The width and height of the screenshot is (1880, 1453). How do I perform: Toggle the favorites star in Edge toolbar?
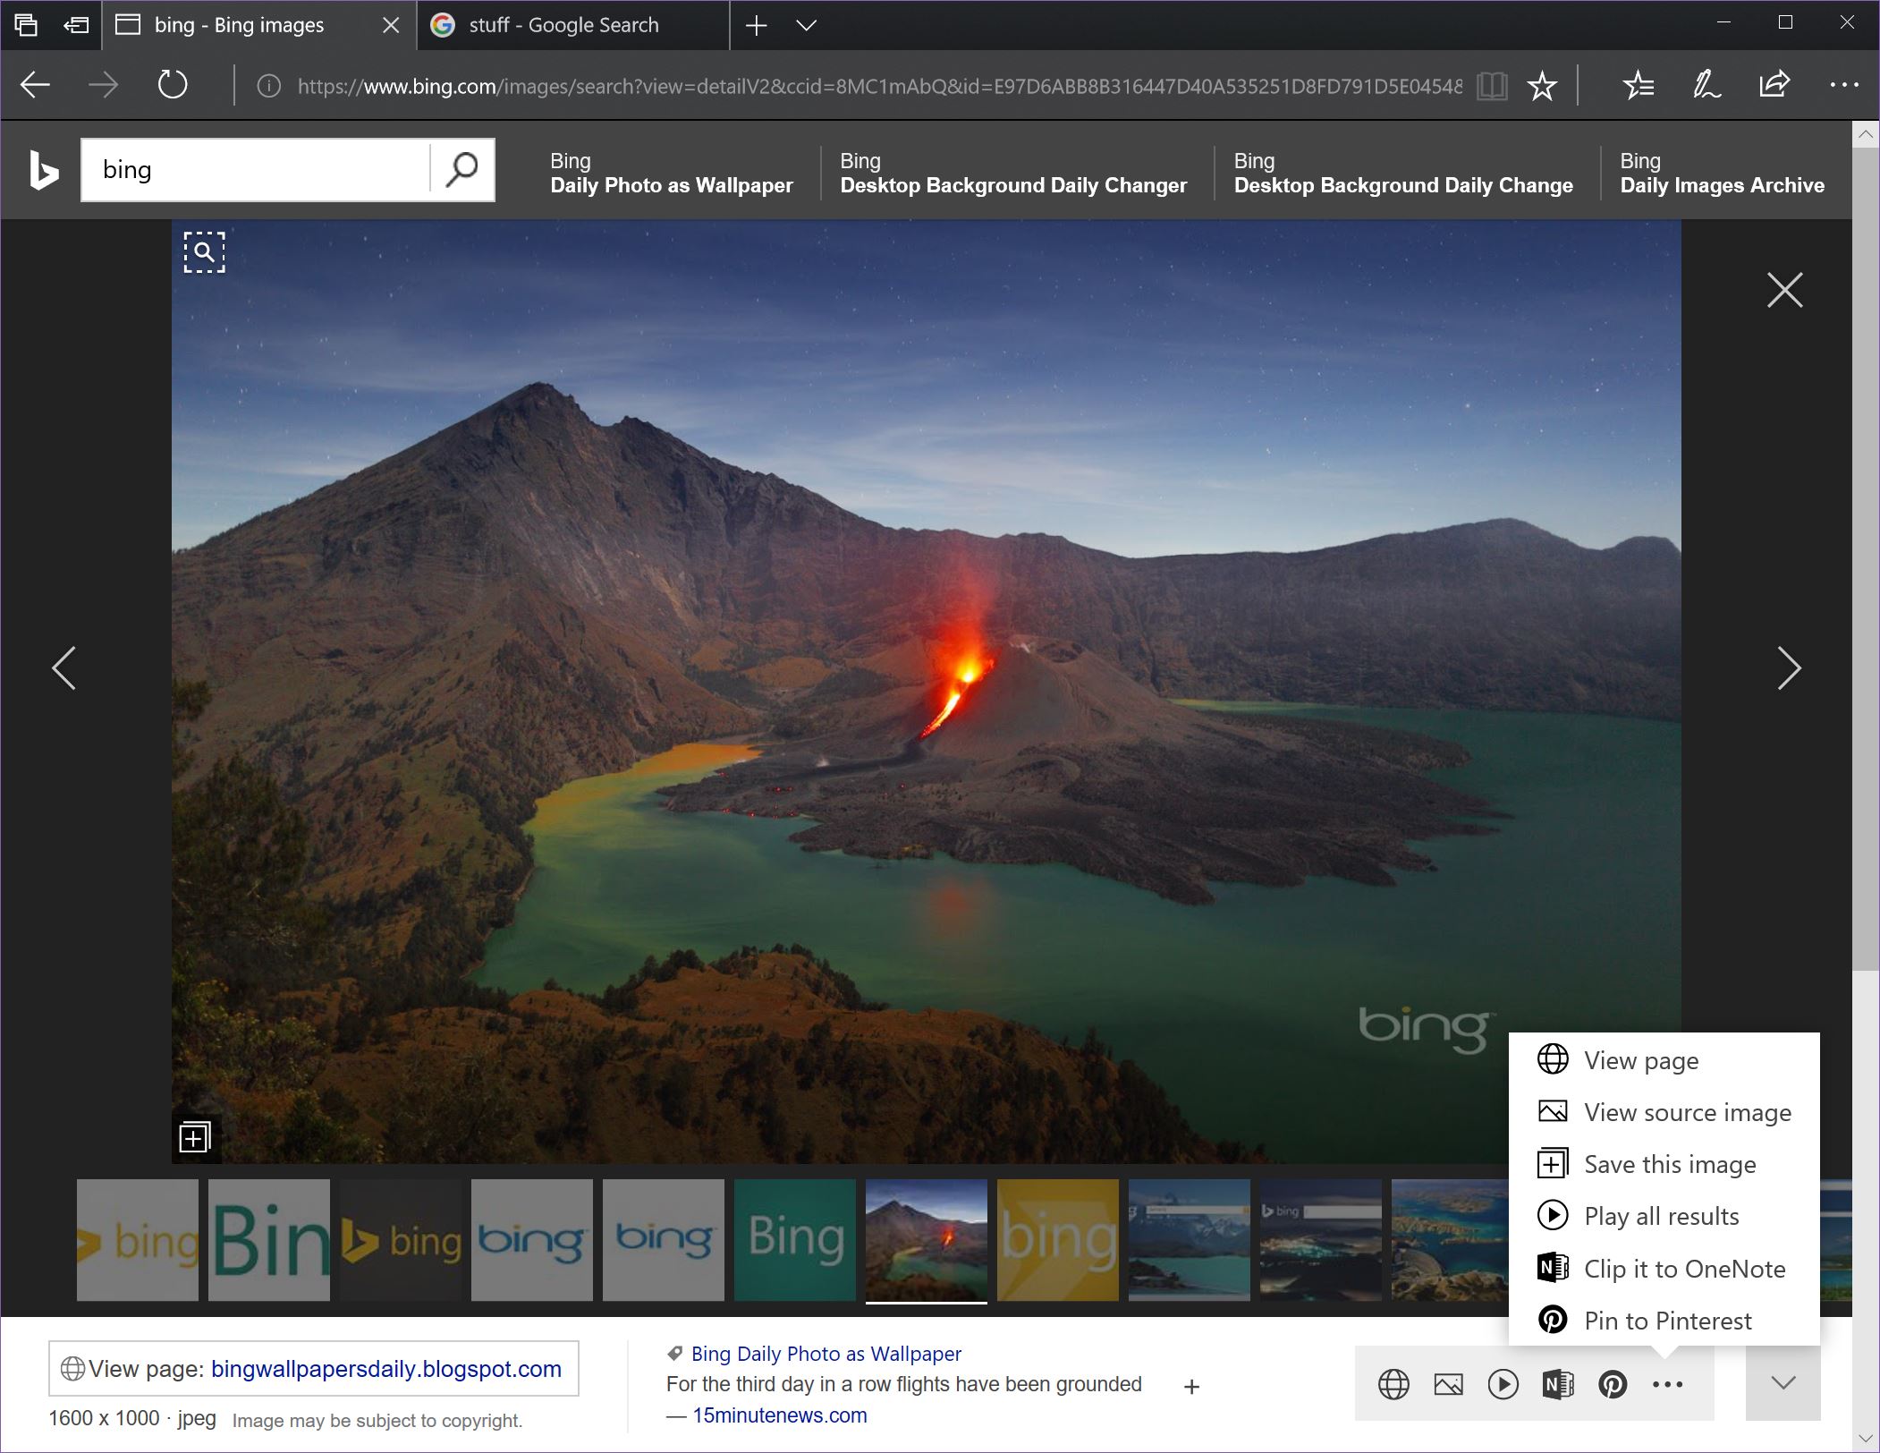pyautogui.click(x=1543, y=86)
